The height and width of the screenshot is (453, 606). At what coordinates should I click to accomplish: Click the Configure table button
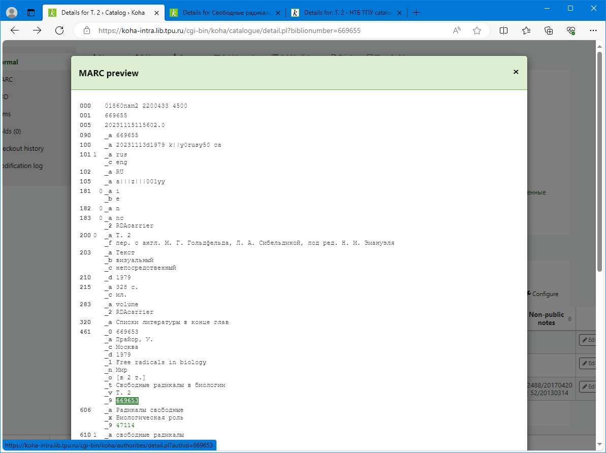[x=542, y=294]
